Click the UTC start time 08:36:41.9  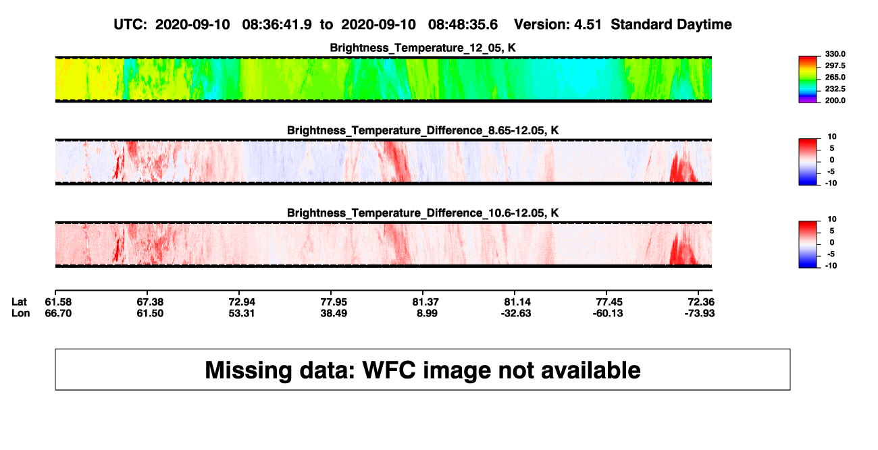click(278, 24)
